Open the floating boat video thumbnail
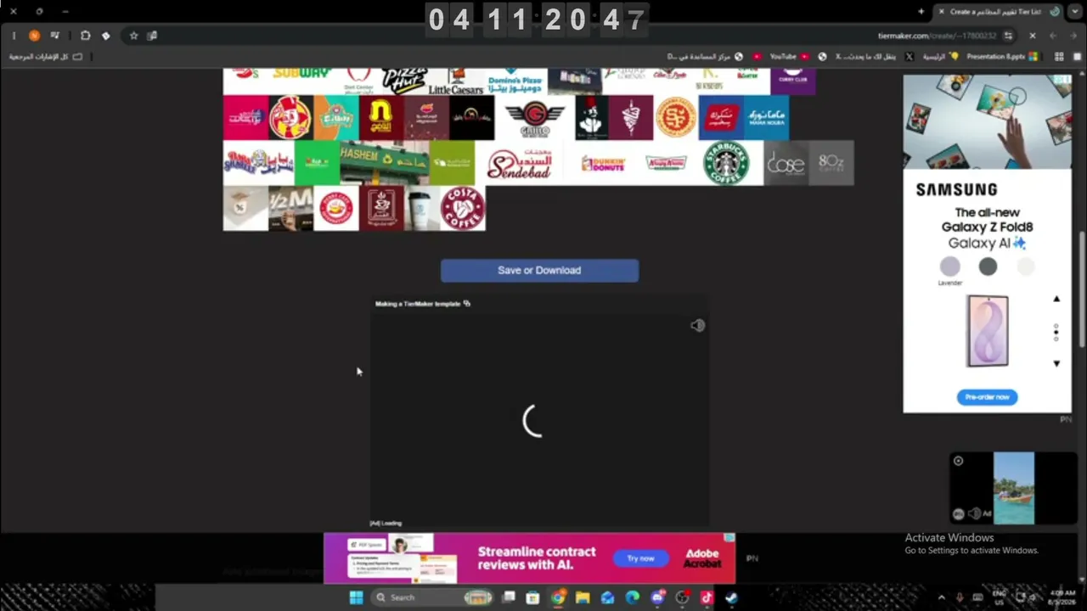1087x611 pixels. click(1014, 488)
